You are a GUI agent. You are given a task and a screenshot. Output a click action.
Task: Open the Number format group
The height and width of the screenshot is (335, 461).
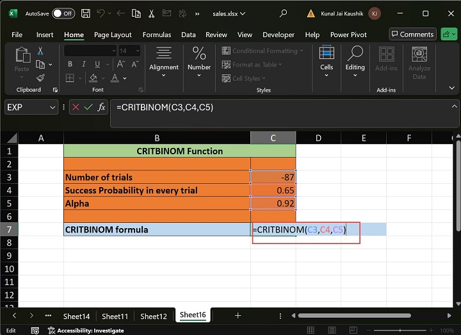(199, 63)
